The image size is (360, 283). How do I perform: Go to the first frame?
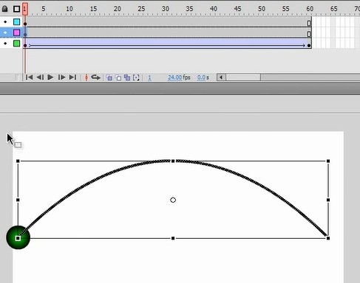pos(29,77)
